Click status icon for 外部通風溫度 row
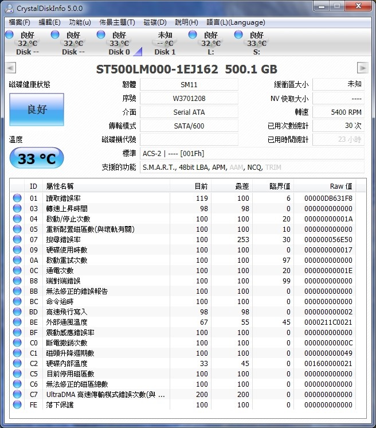The image size is (376, 428). pyautogui.click(x=17, y=322)
